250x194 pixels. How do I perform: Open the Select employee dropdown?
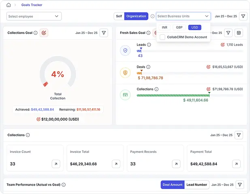point(34,16)
